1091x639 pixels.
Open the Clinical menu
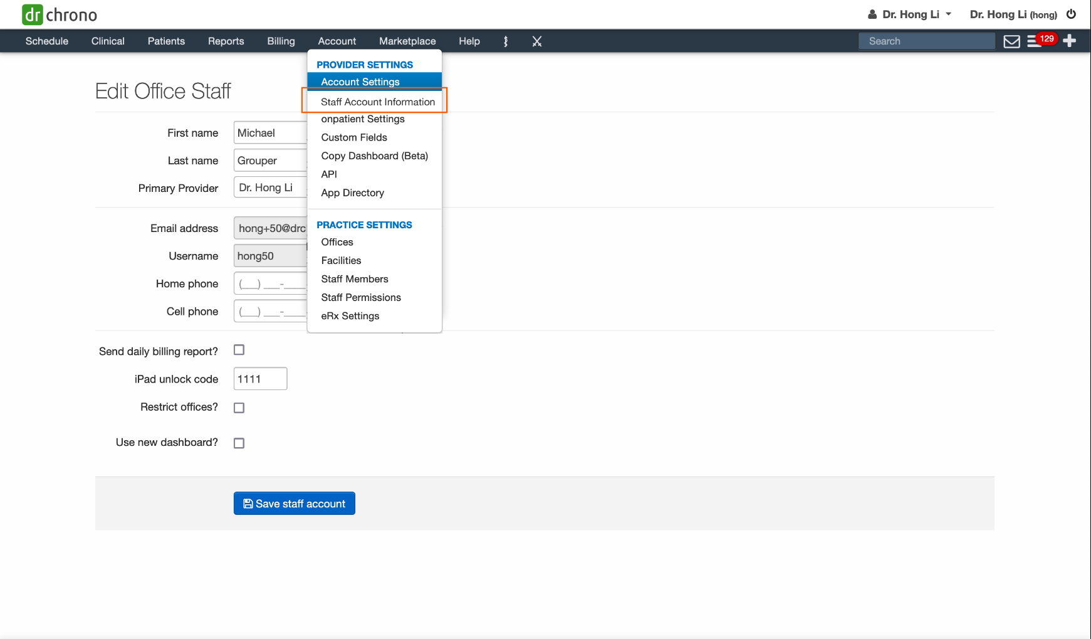(108, 41)
